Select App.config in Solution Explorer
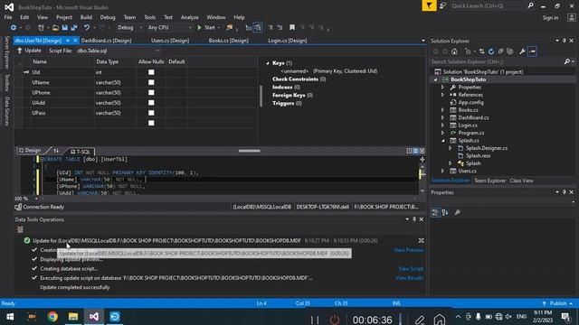Viewport: 579px width, 325px height. 470,102
